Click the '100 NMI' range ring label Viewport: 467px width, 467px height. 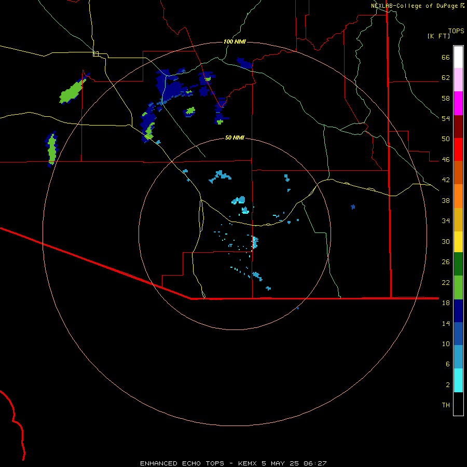(235, 42)
